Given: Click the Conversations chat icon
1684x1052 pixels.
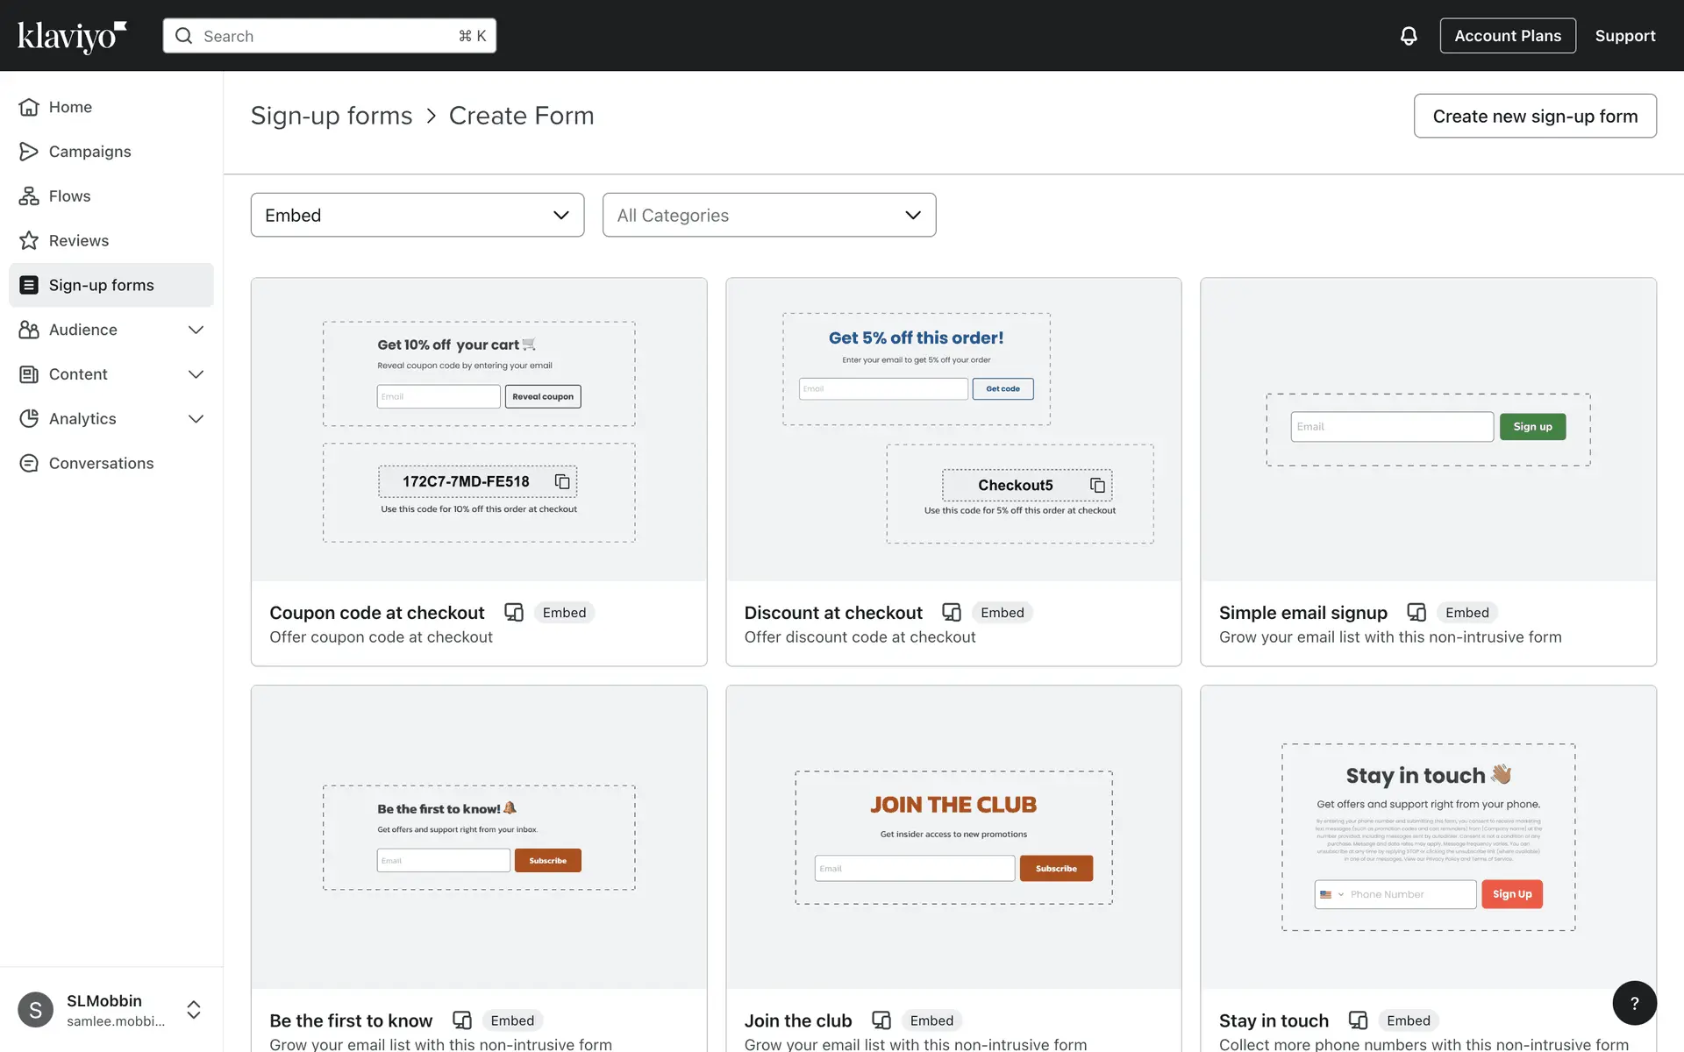Looking at the screenshot, I should [x=29, y=463].
